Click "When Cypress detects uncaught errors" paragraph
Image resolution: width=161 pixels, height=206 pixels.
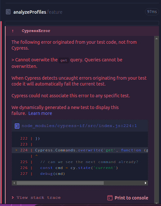click(x=79, y=81)
